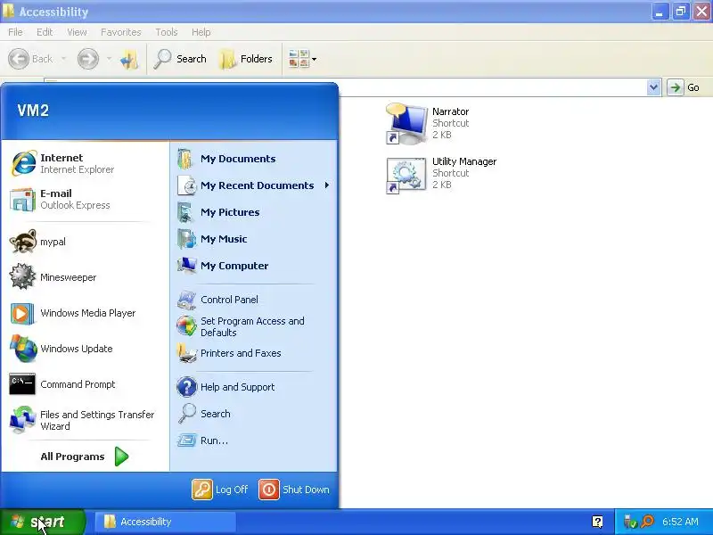Expand All Programs menu

pyautogui.click(x=85, y=457)
